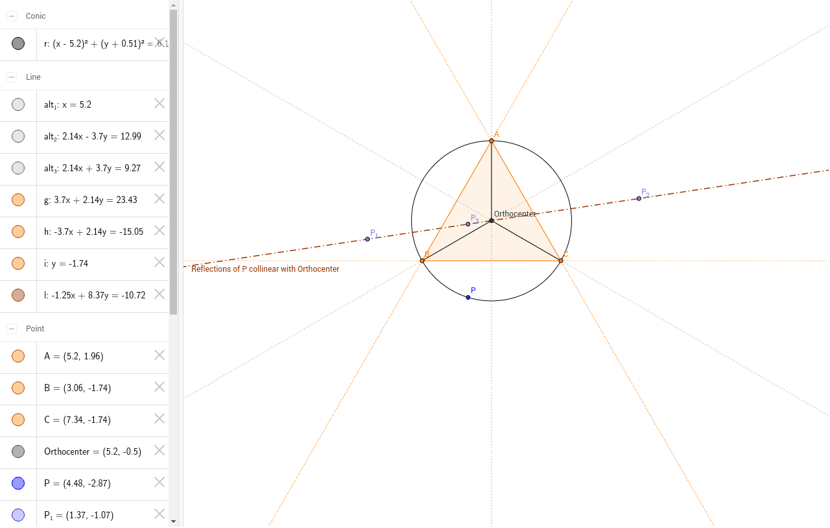Image resolution: width=830 pixels, height=528 pixels.
Task: Select the alt₂ equation text
Action: pos(93,136)
